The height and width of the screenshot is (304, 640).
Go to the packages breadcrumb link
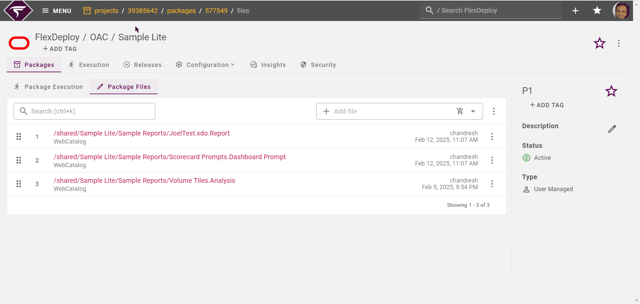pyautogui.click(x=181, y=11)
